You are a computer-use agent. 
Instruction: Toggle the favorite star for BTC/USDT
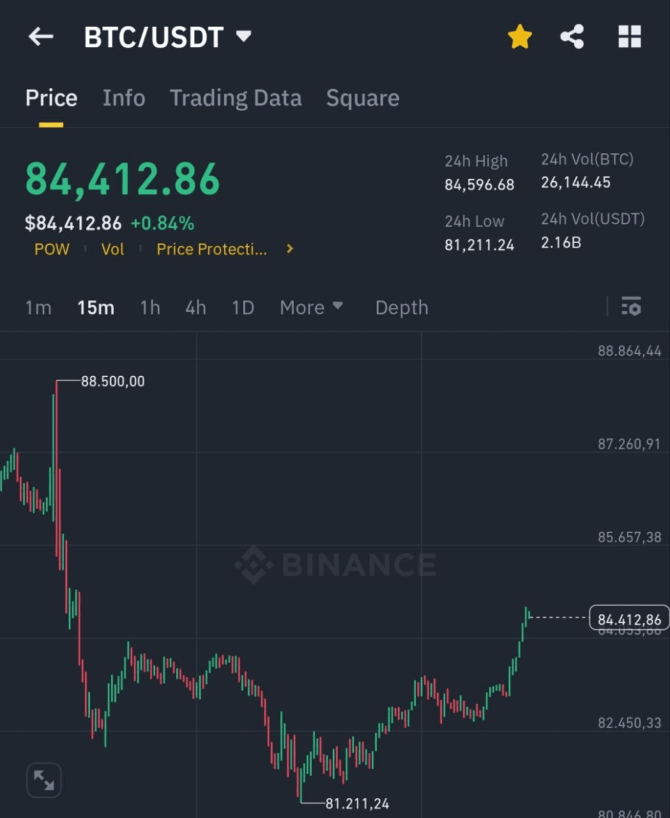[520, 37]
